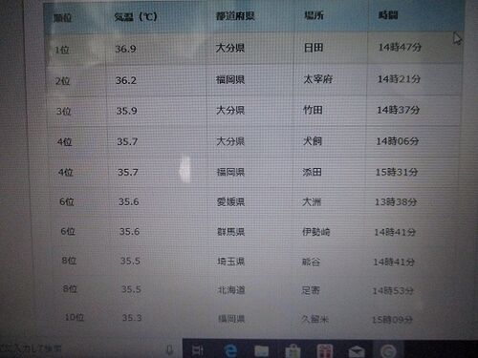Click the 太宰府 location cell
The width and height of the screenshot is (478, 358).
318,79
